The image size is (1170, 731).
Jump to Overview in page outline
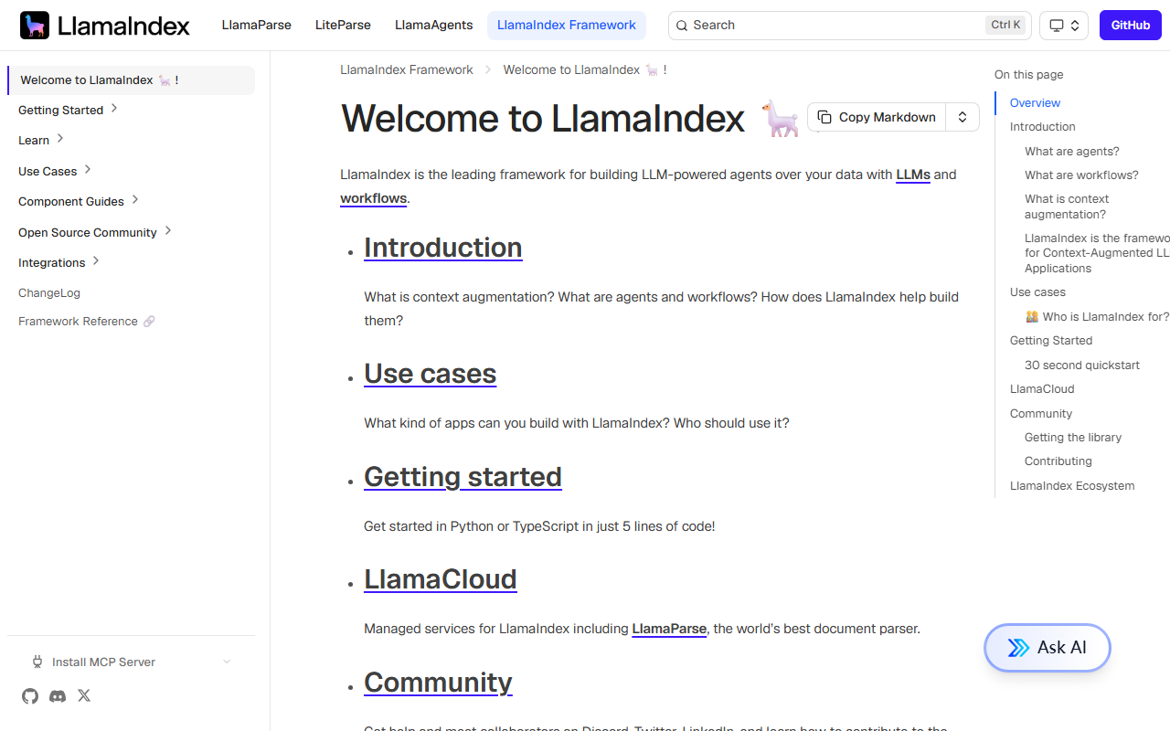(x=1036, y=103)
